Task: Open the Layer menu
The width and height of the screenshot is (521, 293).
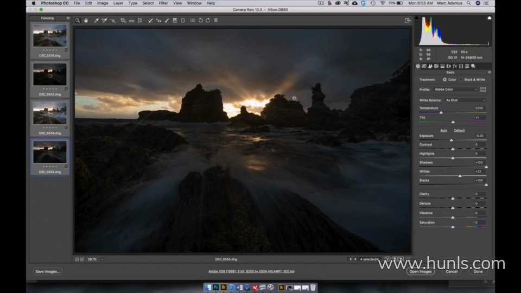Action: [x=118, y=3]
